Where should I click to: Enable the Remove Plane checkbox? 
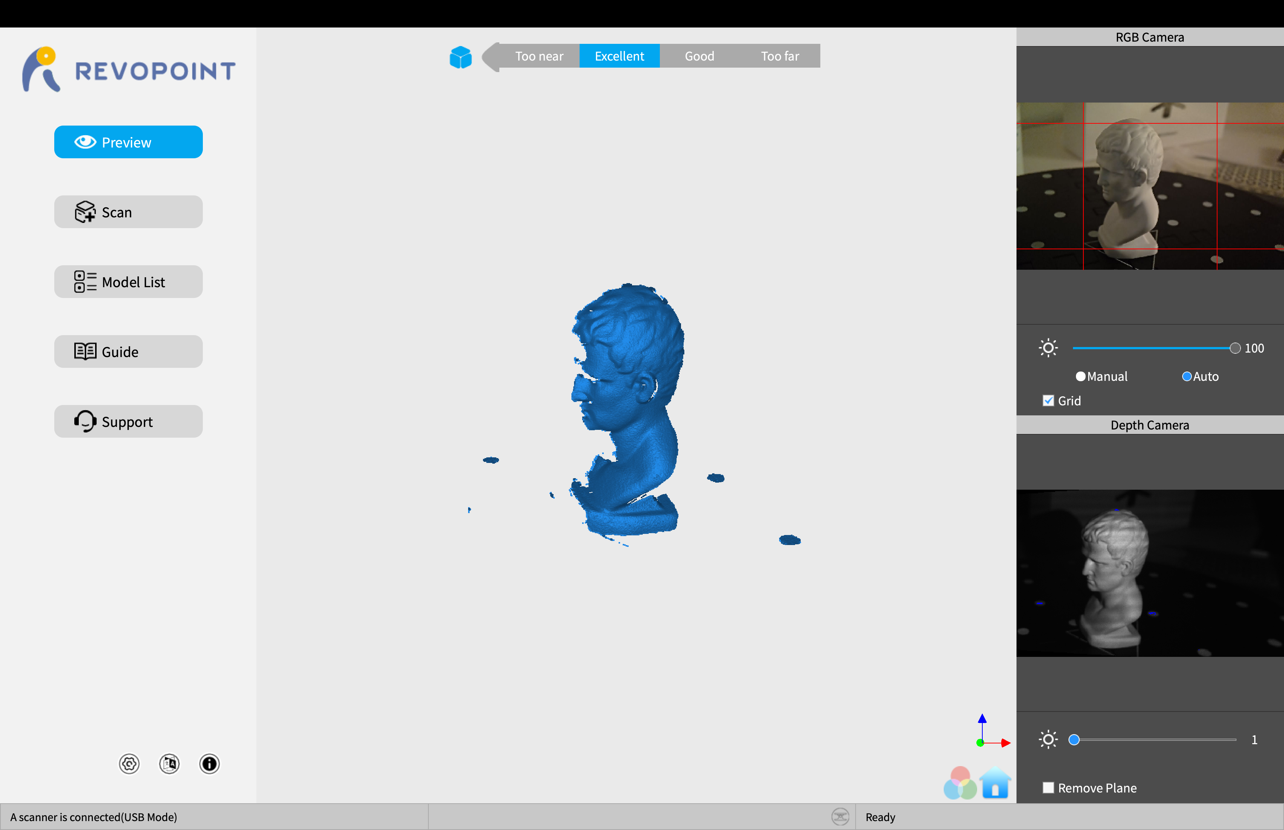click(1048, 787)
